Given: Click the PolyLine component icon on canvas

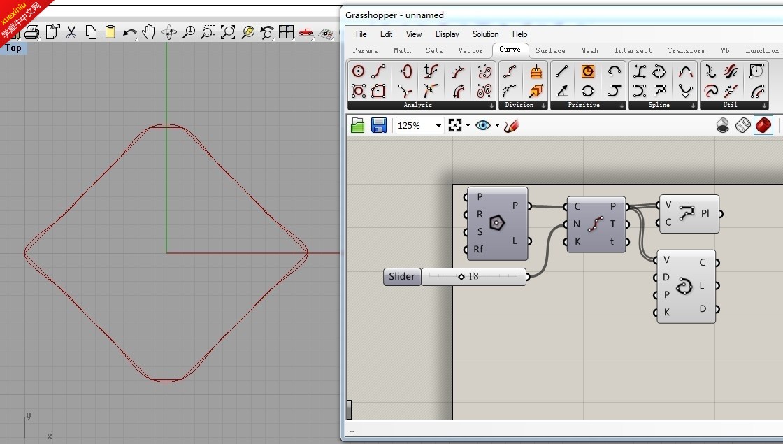Looking at the screenshot, I should click(x=687, y=213).
